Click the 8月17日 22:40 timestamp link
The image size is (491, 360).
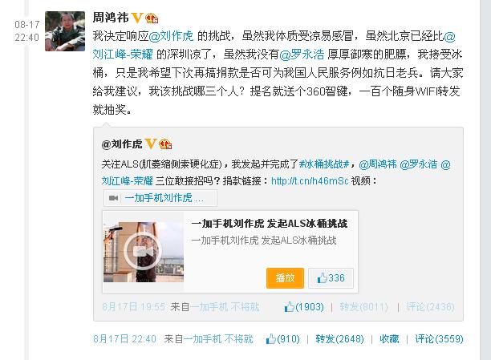tap(124, 339)
